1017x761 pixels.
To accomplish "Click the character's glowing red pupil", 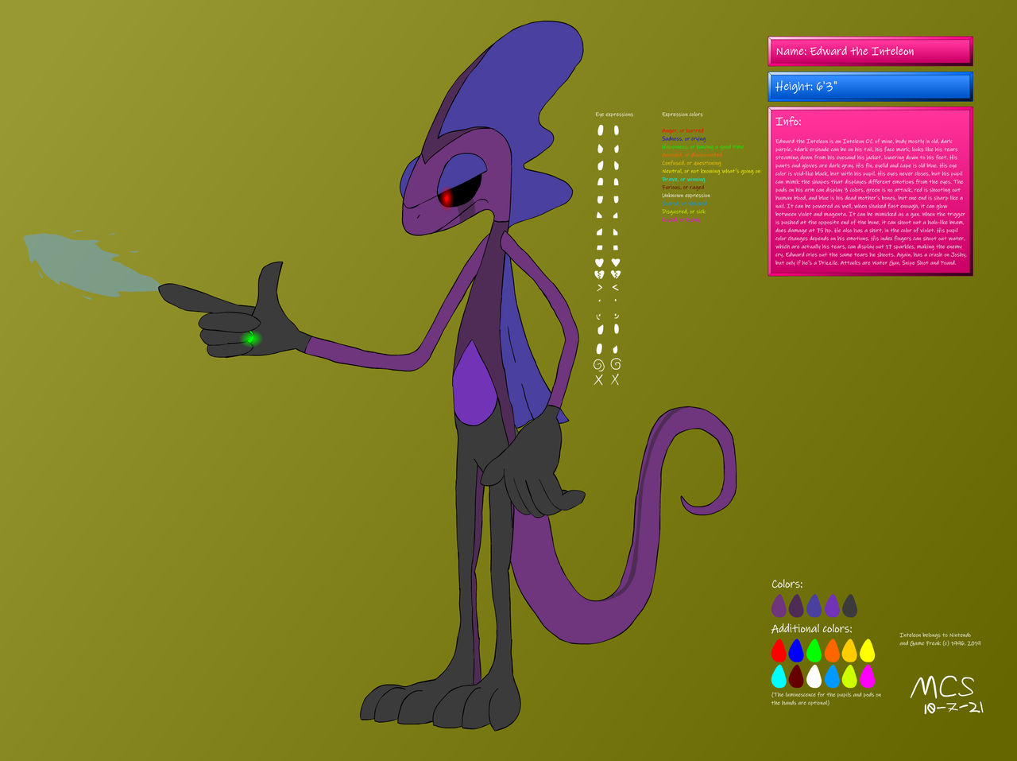I will [447, 197].
